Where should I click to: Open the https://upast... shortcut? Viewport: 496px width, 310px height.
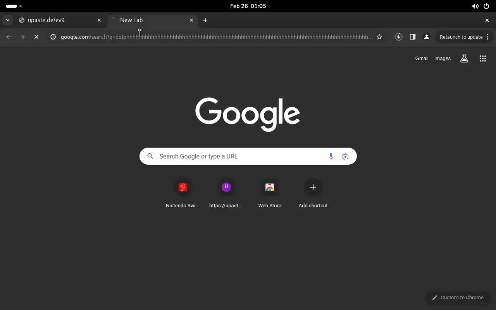[x=226, y=194]
